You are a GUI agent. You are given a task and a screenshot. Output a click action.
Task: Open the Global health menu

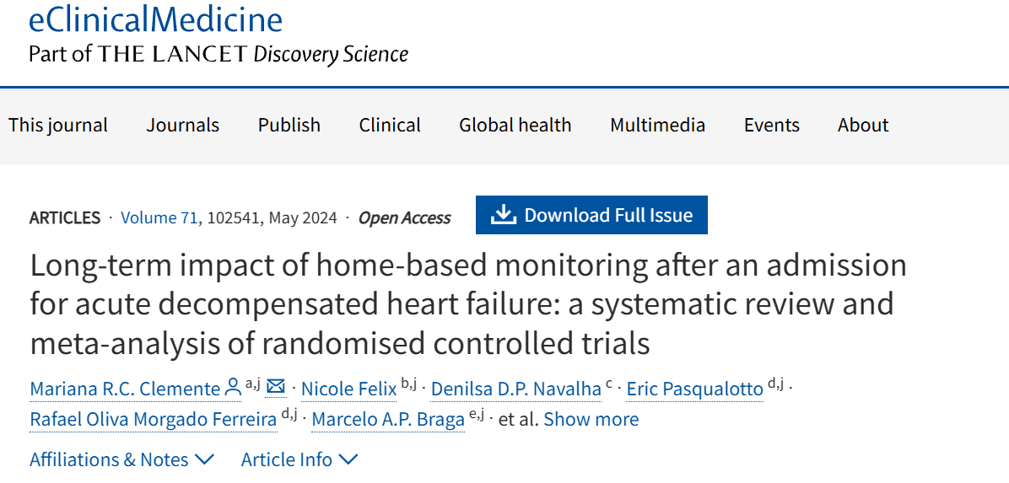coord(515,125)
